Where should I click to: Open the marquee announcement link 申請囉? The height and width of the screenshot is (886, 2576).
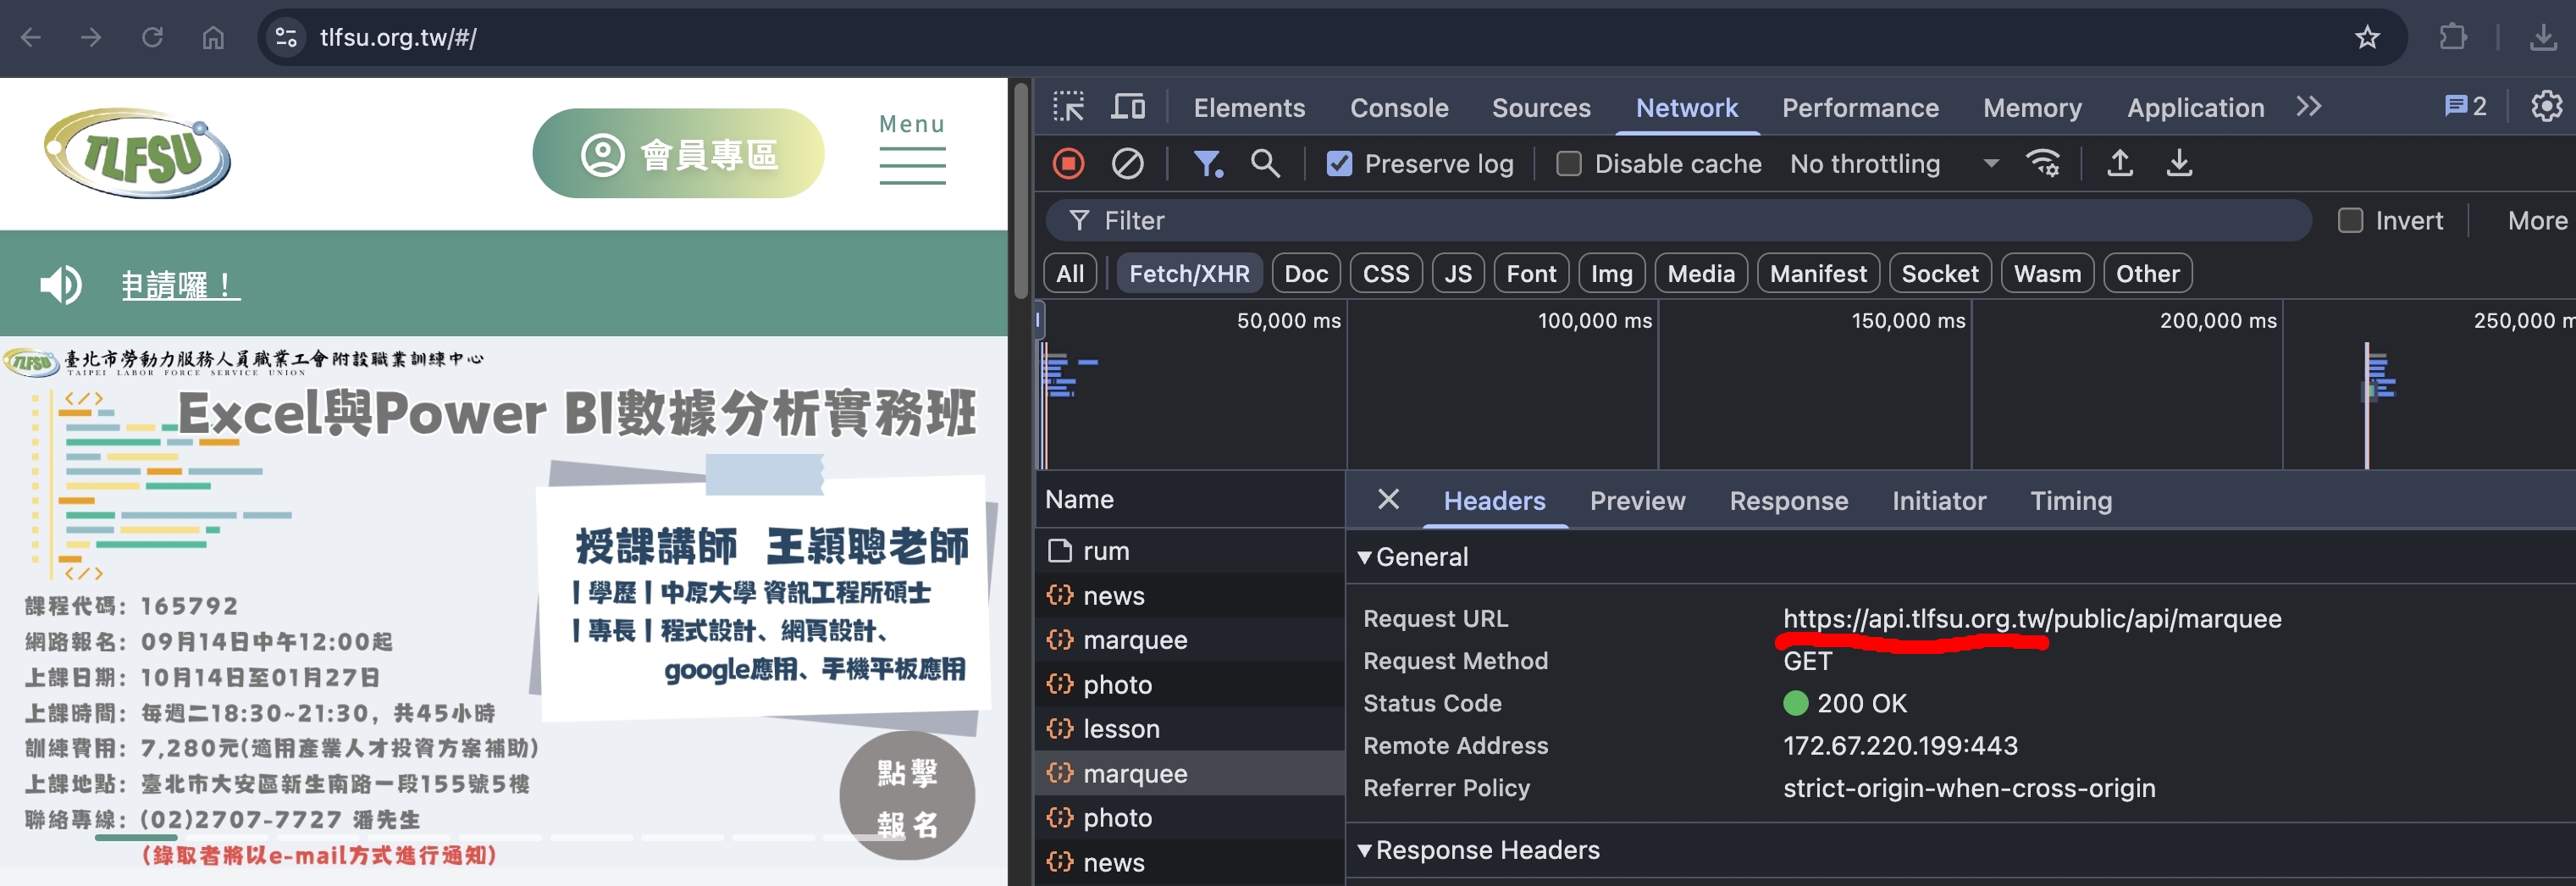pos(180,285)
